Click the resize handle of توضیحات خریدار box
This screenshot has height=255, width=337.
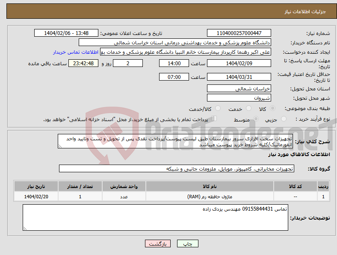coord(25,229)
